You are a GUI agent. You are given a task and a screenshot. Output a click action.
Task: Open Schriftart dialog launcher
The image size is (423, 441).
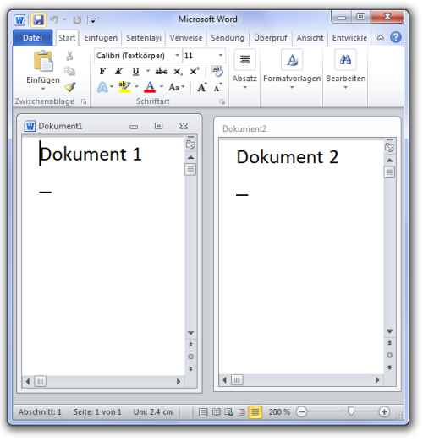coord(222,102)
